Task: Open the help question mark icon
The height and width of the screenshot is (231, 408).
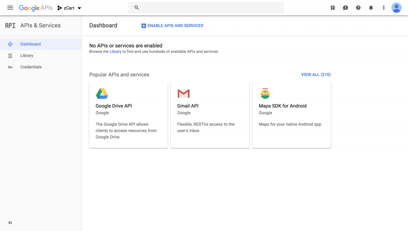Action: click(x=358, y=8)
